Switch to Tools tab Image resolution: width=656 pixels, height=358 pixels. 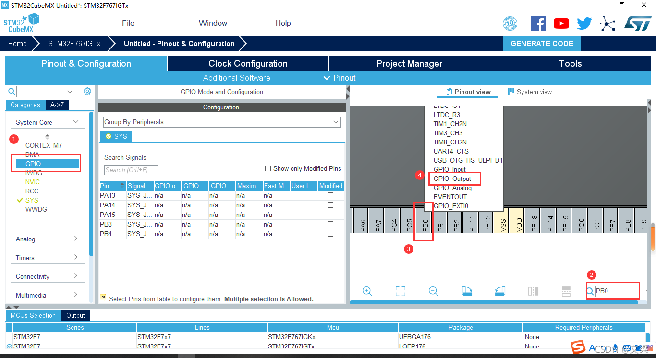571,63
